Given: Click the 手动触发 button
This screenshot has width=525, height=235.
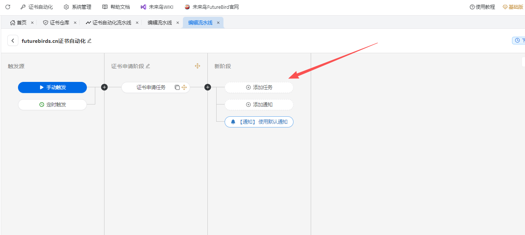Looking at the screenshot, I should pos(52,87).
